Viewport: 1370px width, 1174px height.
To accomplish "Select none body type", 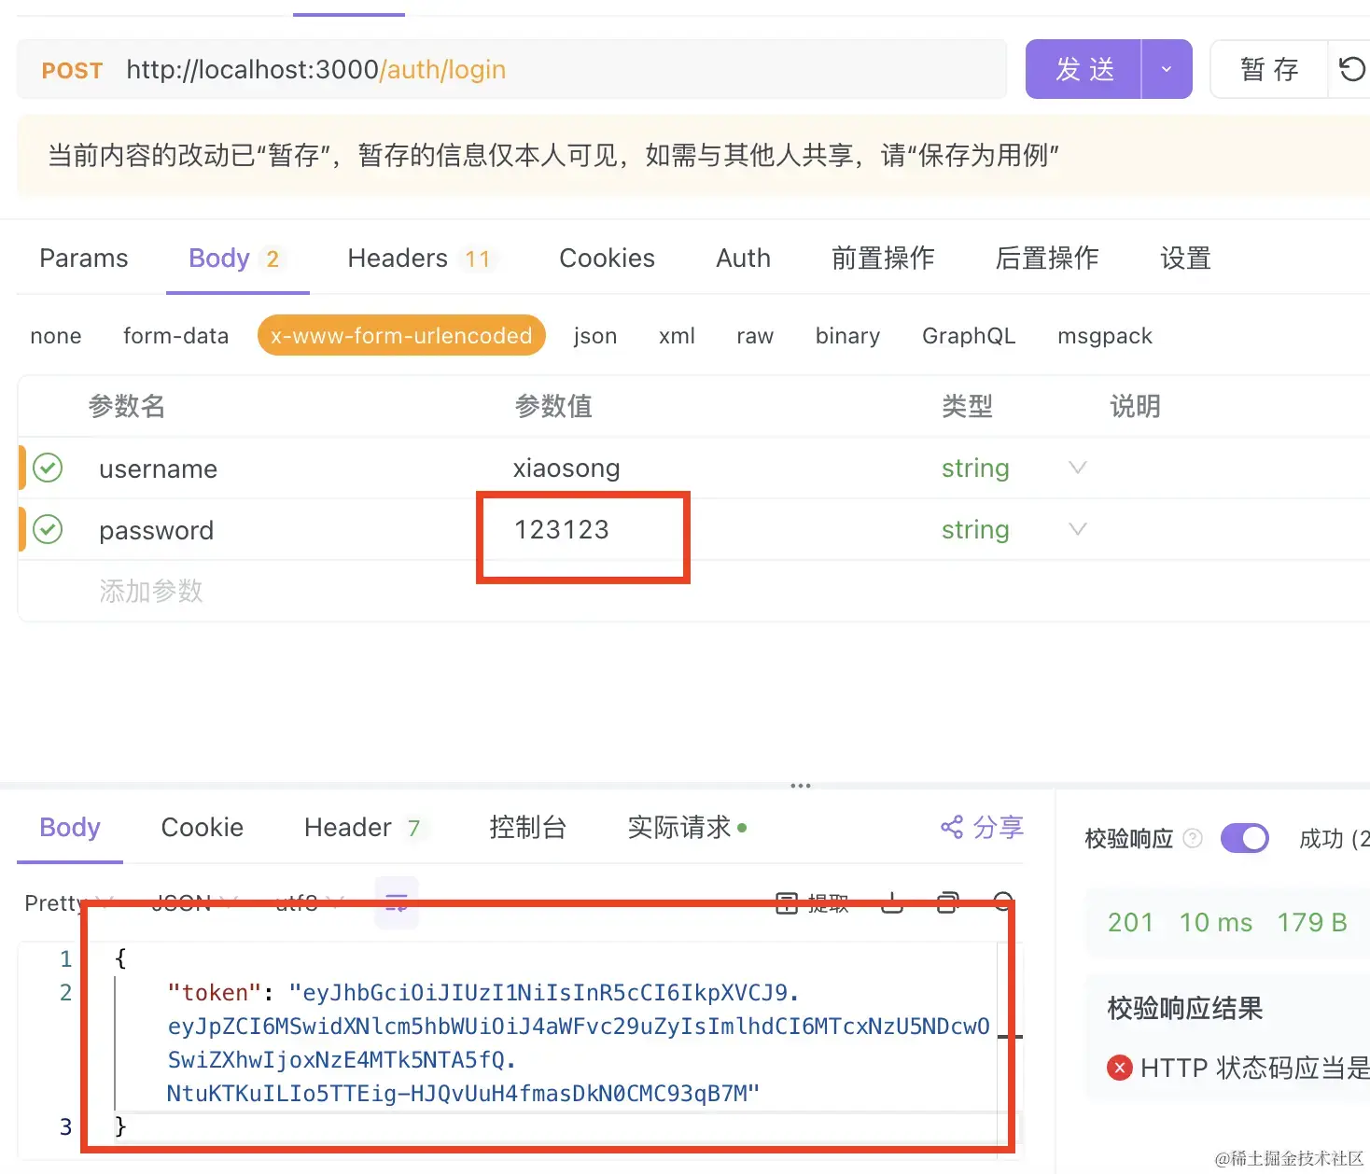I will tap(56, 336).
